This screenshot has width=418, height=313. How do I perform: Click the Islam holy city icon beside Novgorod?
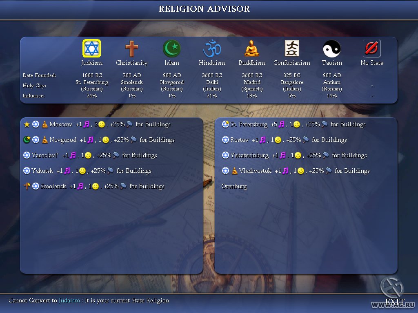pos(27,140)
